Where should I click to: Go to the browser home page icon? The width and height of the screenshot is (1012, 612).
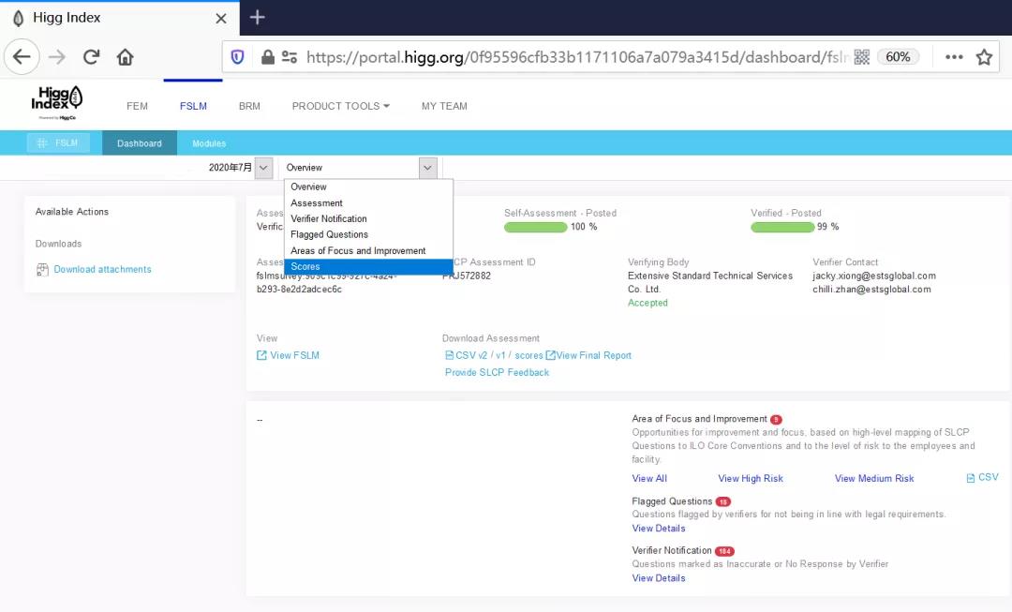[x=125, y=57]
